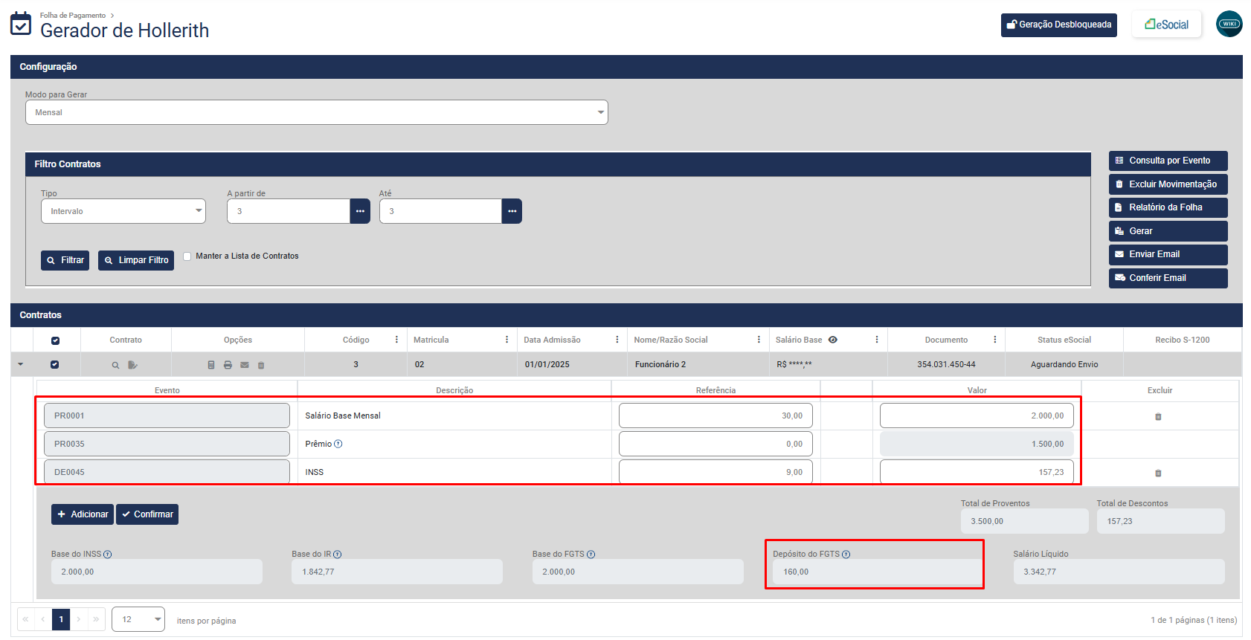Uncheck the select-all contracts header checkbox

click(x=55, y=340)
